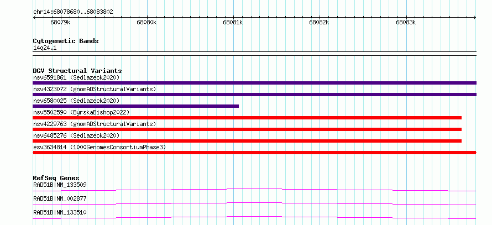Click the 68080k ruler tick label
492x225 pixels.
pyautogui.click(x=146, y=23)
